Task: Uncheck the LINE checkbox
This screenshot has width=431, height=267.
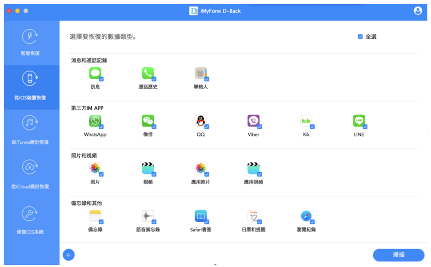Action: (x=365, y=127)
